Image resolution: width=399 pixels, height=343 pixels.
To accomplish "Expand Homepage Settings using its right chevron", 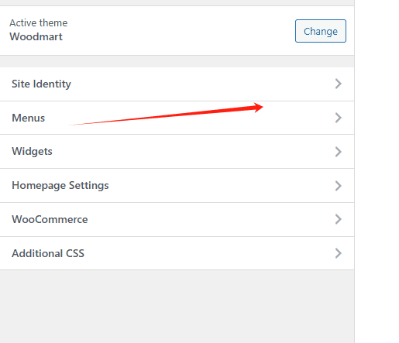I will 339,186.
